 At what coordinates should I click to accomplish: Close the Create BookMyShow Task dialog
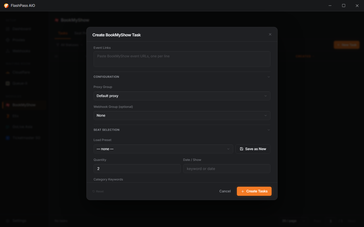pos(270,34)
